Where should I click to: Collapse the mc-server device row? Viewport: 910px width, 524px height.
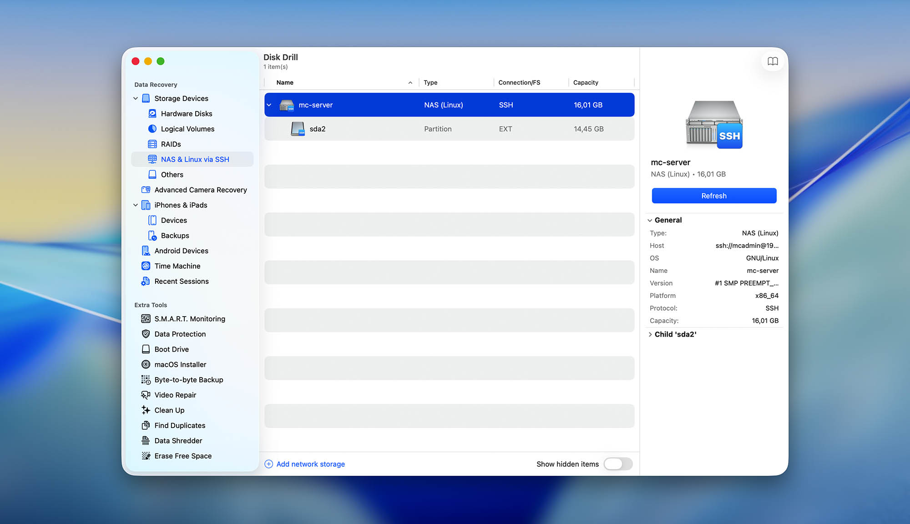(269, 104)
